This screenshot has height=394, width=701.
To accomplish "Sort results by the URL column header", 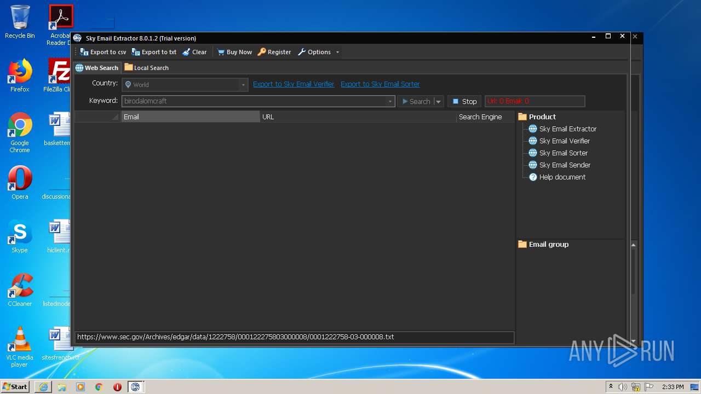I will pyautogui.click(x=358, y=117).
